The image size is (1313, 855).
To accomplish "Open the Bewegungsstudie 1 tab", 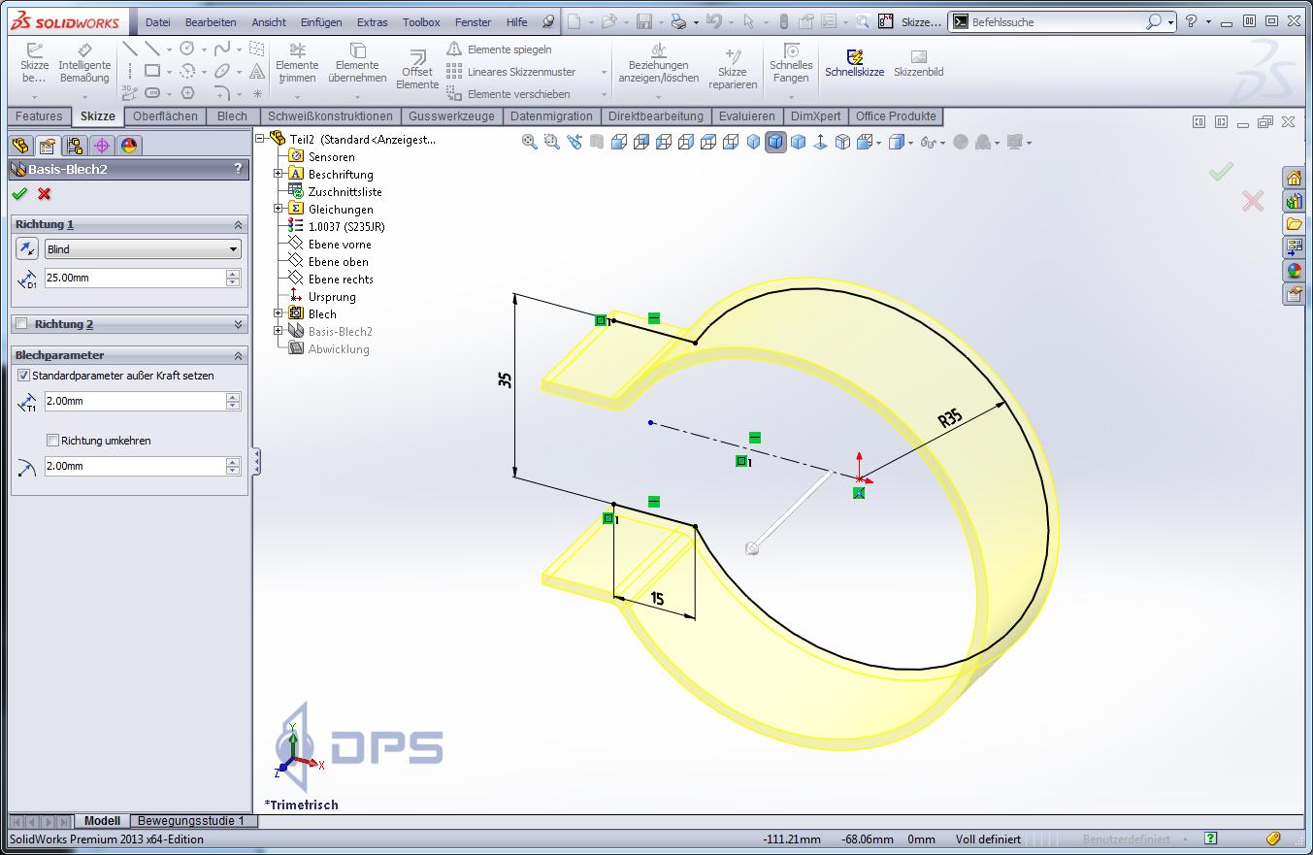I will [x=191, y=821].
